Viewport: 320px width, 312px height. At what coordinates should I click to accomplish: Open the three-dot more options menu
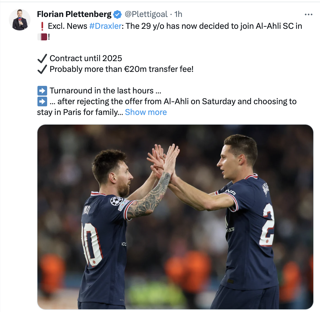[308, 15]
